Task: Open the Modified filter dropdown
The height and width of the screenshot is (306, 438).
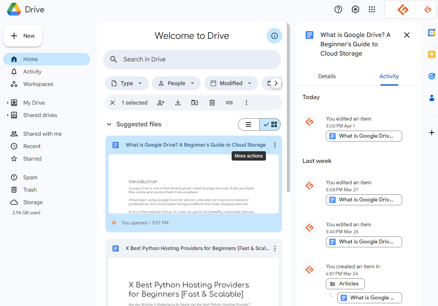Action: (231, 83)
